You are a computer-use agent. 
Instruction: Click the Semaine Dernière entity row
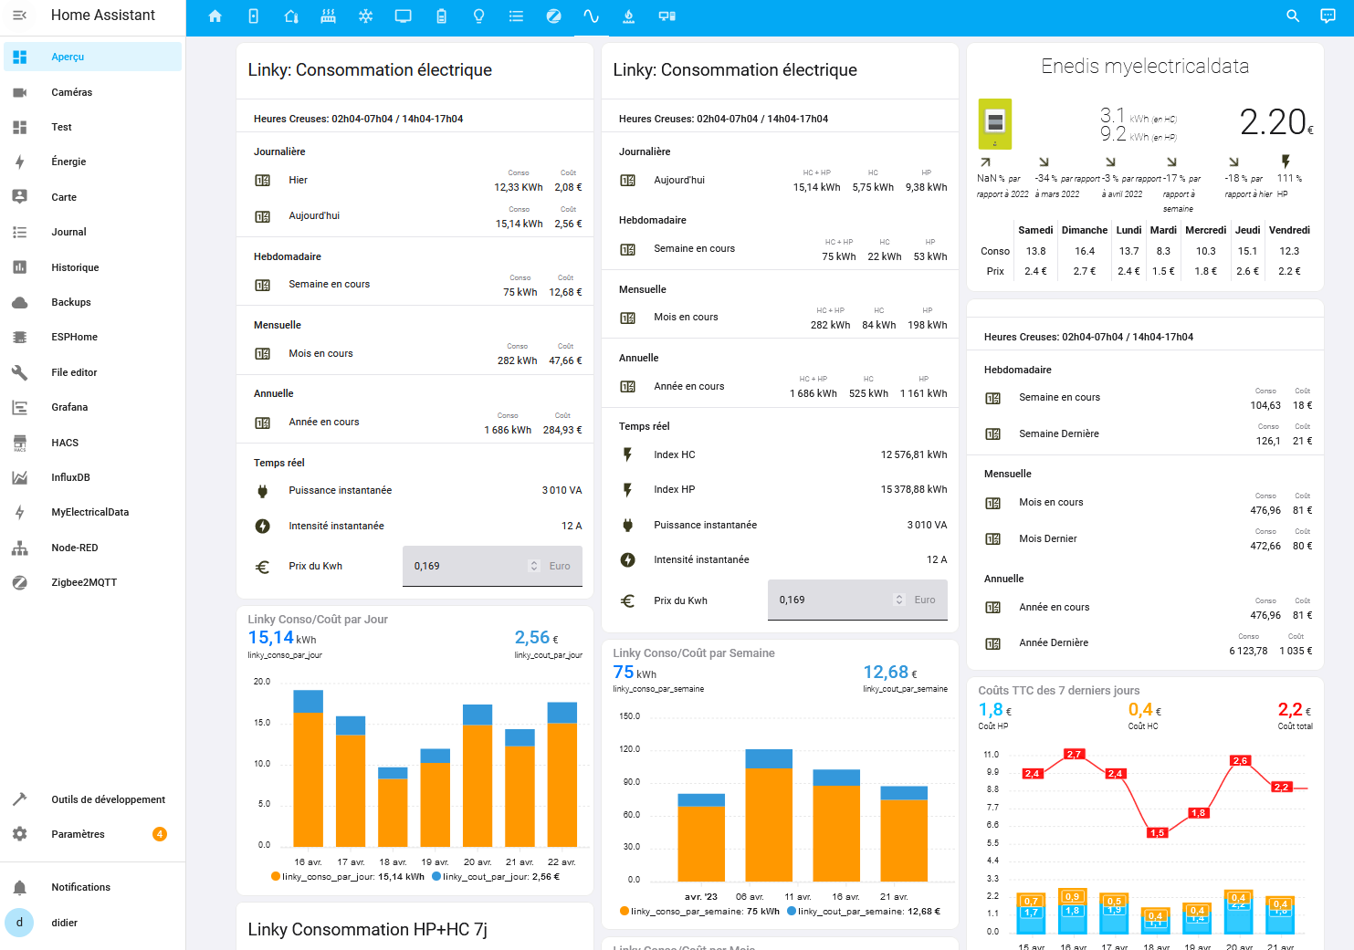coord(1058,433)
